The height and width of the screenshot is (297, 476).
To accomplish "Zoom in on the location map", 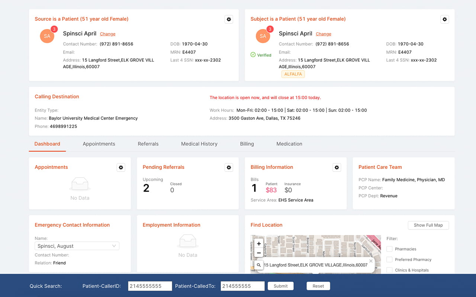I will 259,244.
